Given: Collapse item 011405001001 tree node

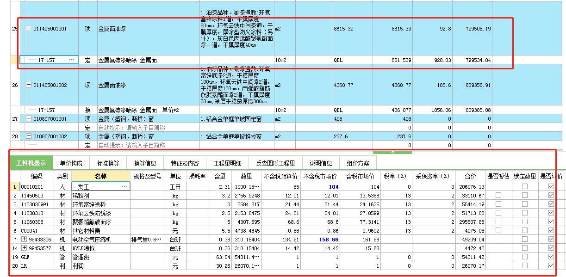Looking at the screenshot, I should tap(29, 29).
